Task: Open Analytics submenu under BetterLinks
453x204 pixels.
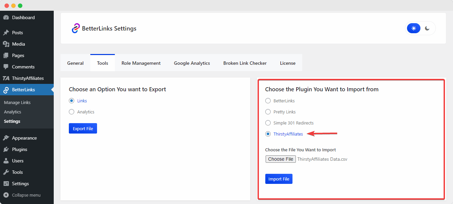Action: [x=12, y=112]
